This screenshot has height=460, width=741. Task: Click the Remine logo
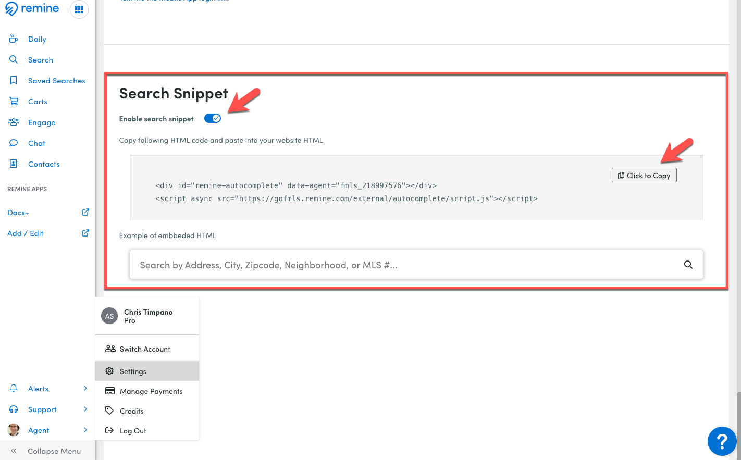coord(32,9)
